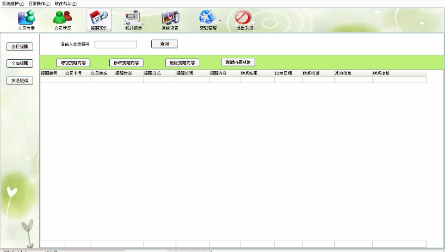This screenshot has width=445, height=252.
Task: Open the 统计报表 statistics report icon
Action: [133, 20]
